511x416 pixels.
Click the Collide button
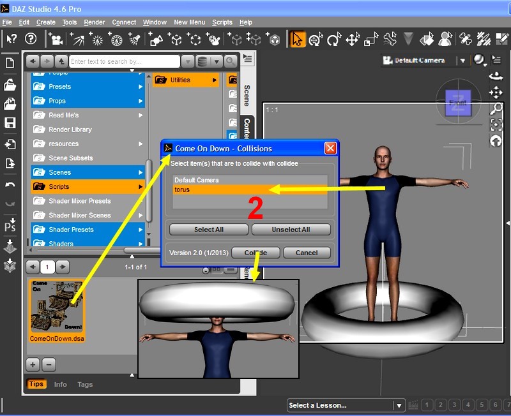(256, 253)
